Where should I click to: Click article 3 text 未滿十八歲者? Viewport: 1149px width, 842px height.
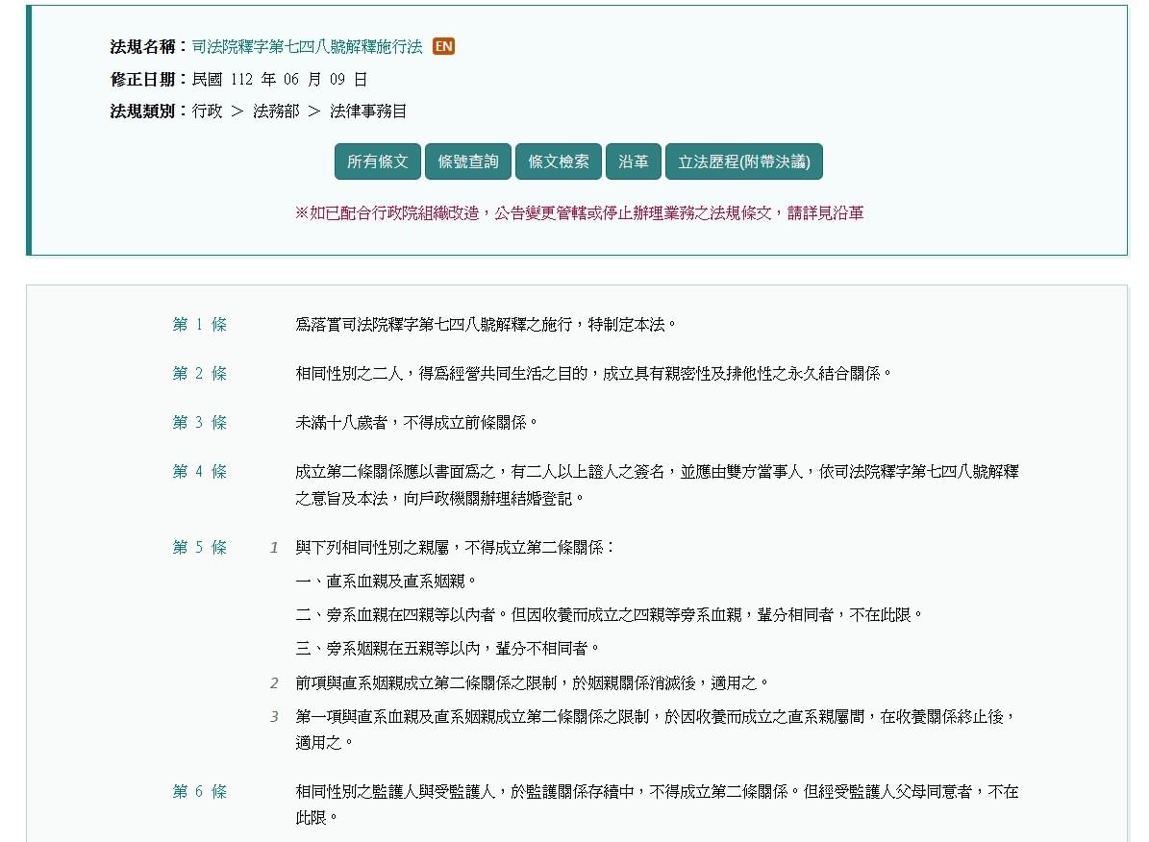click(416, 423)
